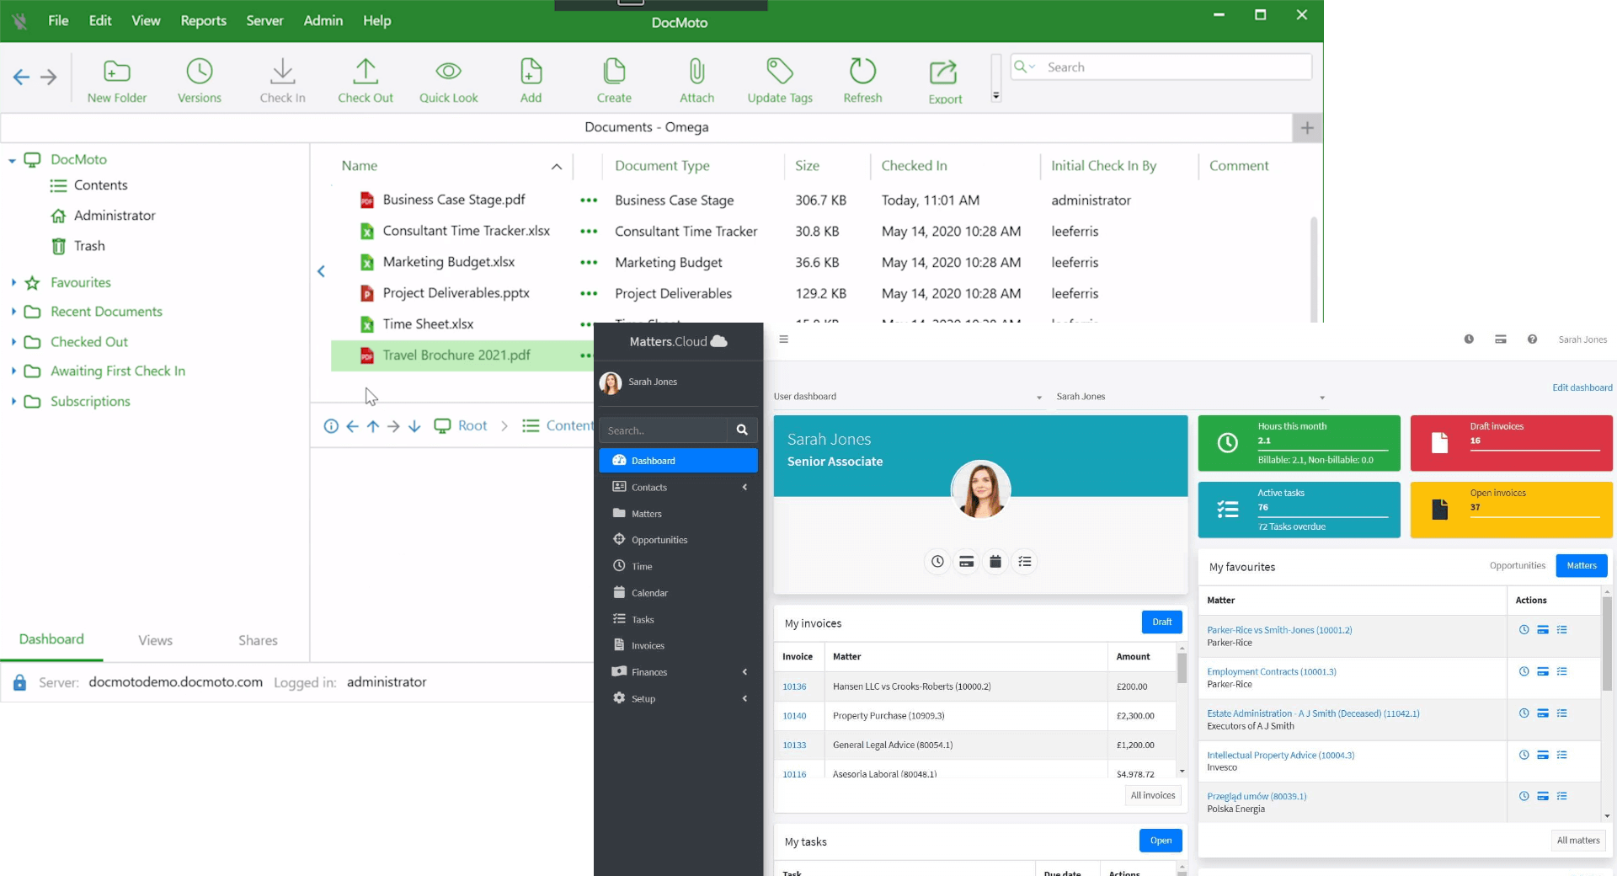Click time icon for Parker-Rice vs Smith-Jones
The image size is (1617, 876).
tap(1524, 630)
